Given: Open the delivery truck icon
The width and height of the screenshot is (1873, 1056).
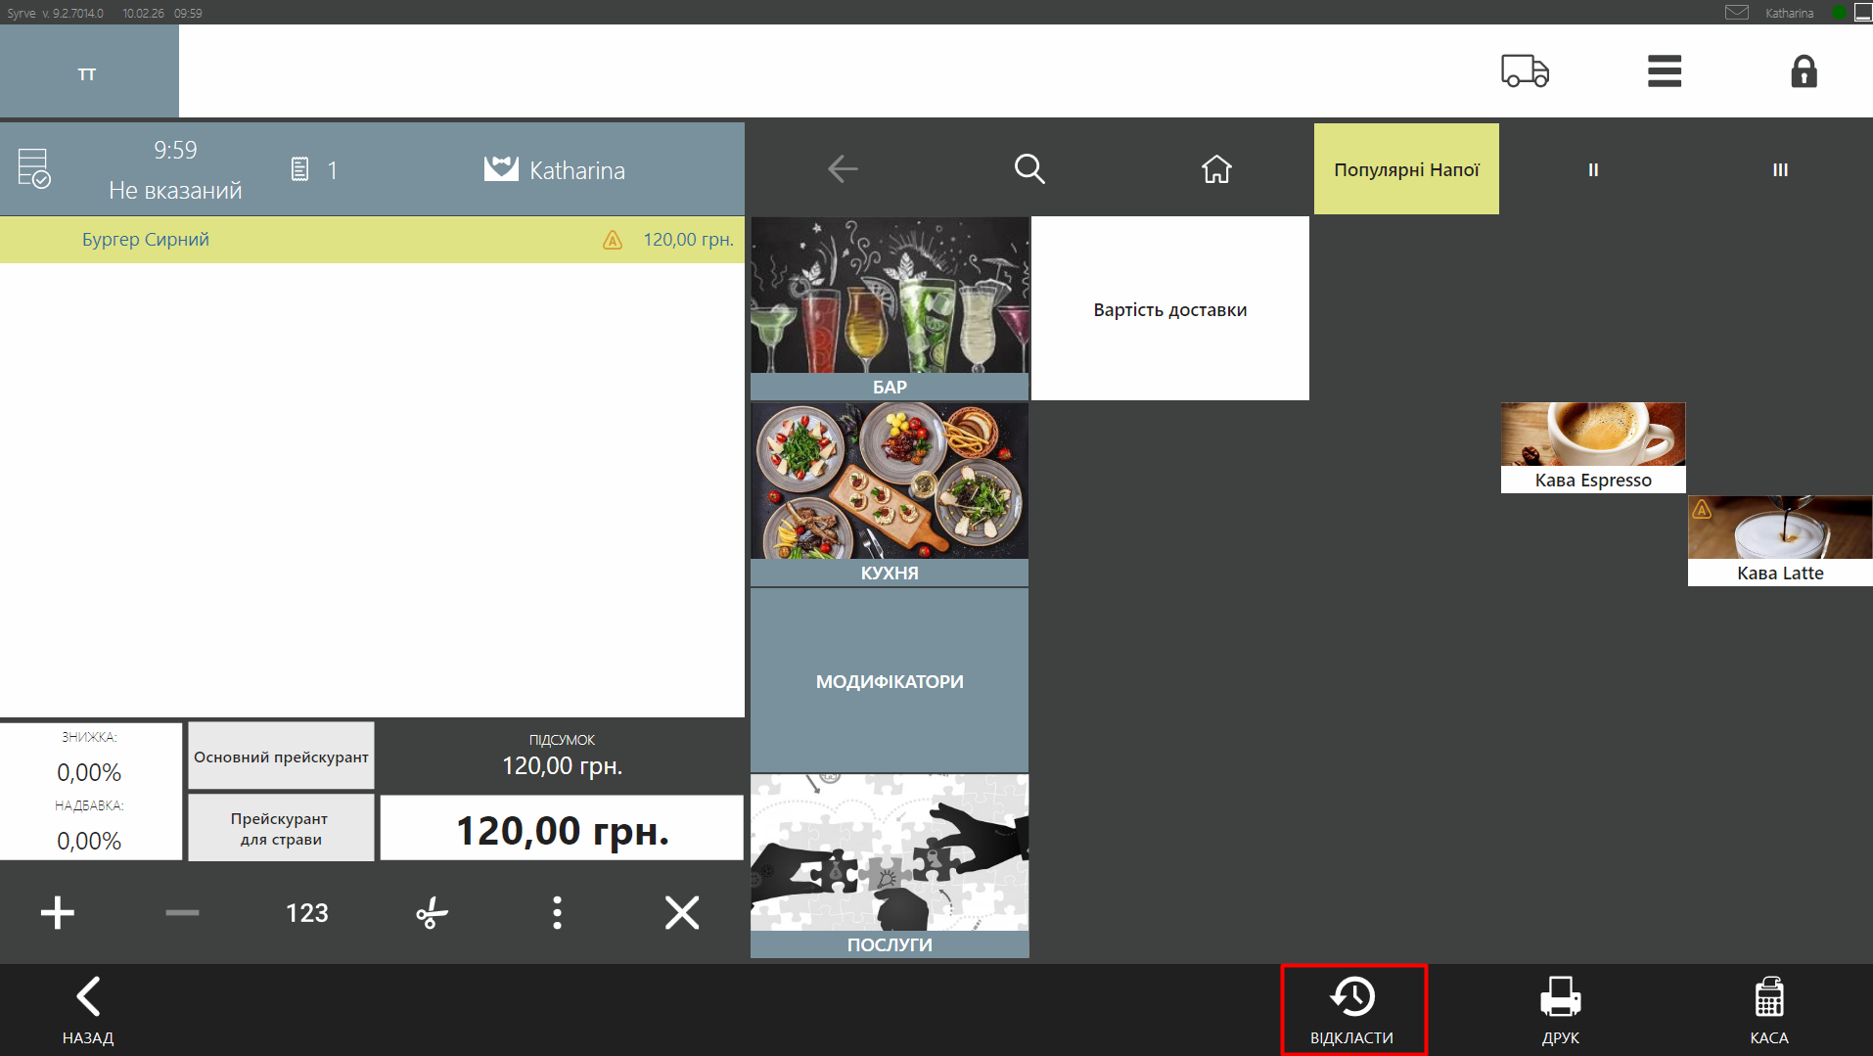Looking at the screenshot, I should [1524, 71].
